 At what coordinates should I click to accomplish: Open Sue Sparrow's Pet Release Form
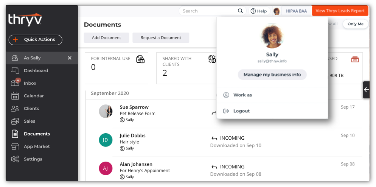(138, 114)
